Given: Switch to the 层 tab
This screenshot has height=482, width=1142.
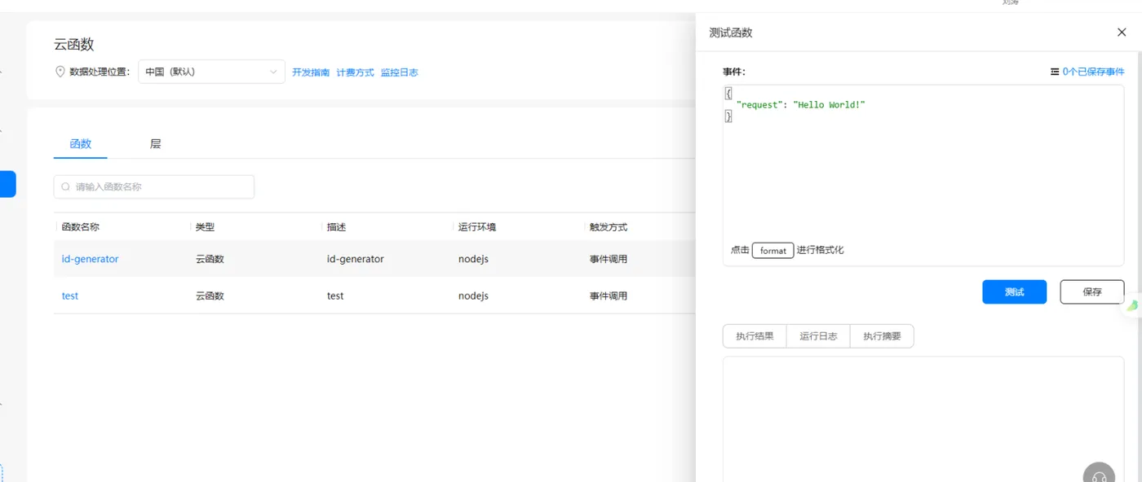Looking at the screenshot, I should [x=155, y=144].
